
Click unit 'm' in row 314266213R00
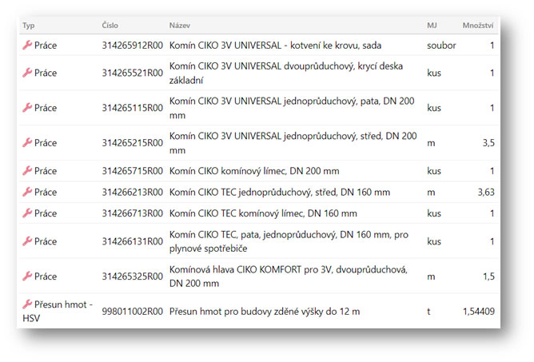(x=431, y=193)
